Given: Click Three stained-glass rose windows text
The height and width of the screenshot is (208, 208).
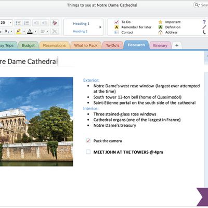Looking at the screenshot, I should click(125, 114).
